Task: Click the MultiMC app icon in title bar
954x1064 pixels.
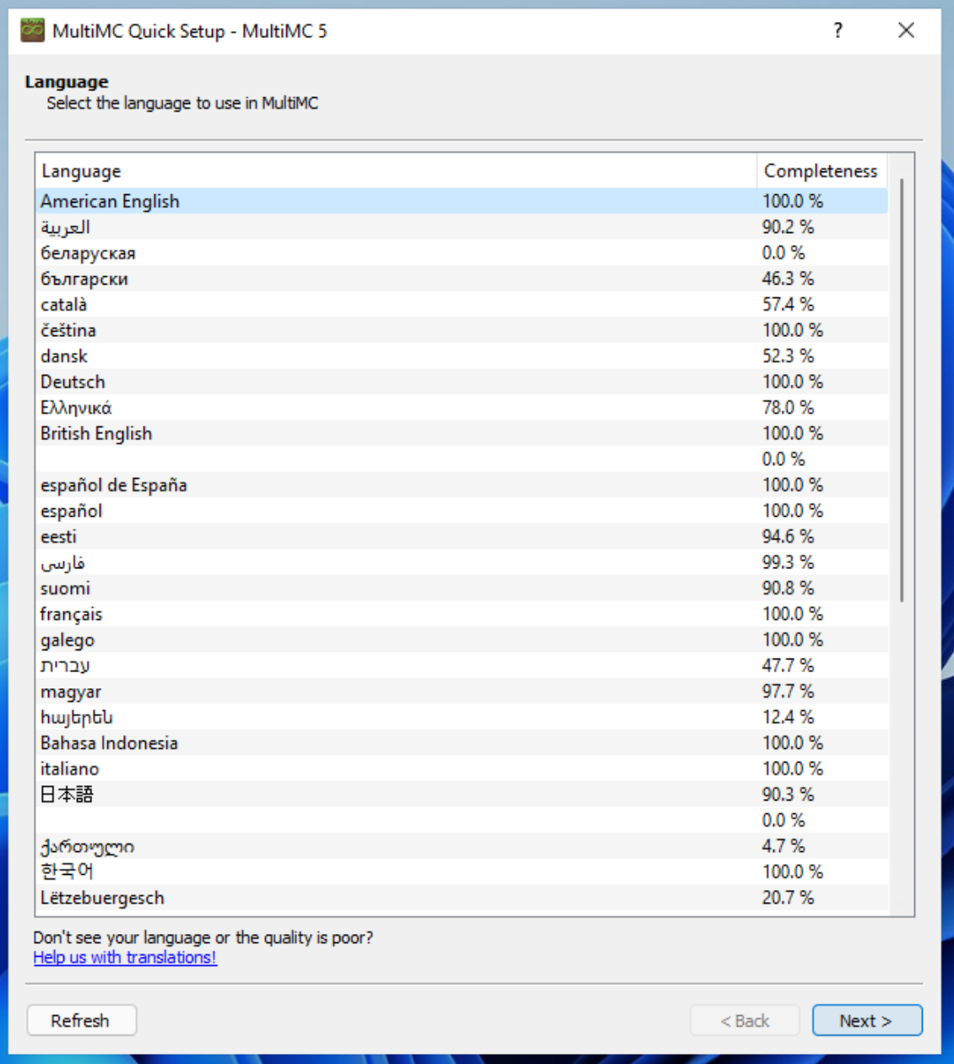Action: [x=32, y=30]
